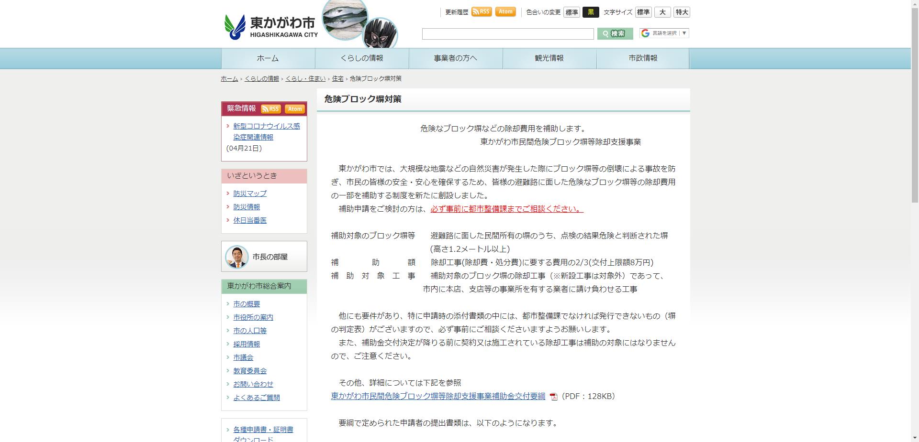Switch color scheme to 黒
Screen dimensions: 919x442
coord(590,12)
